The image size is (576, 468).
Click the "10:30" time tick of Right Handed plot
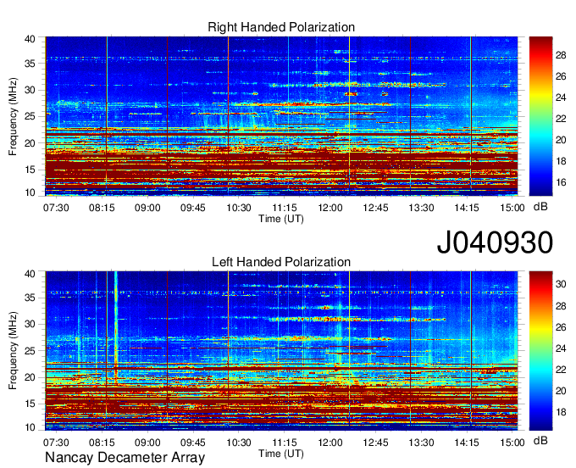(238, 208)
